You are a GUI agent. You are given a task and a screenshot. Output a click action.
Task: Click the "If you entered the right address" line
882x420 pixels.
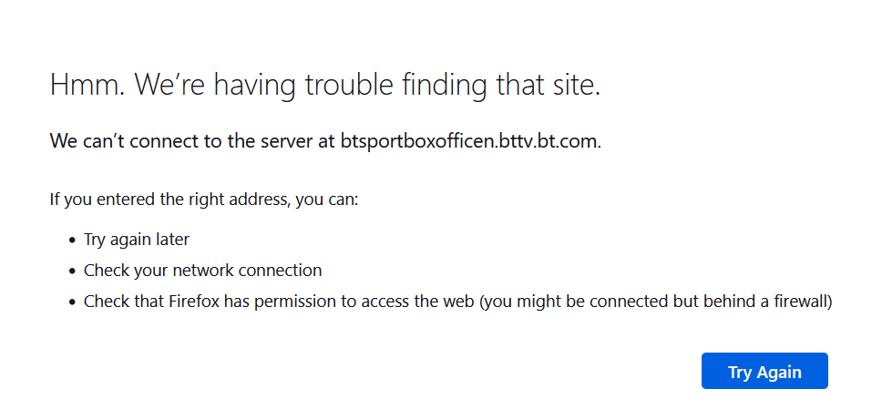pos(204,199)
